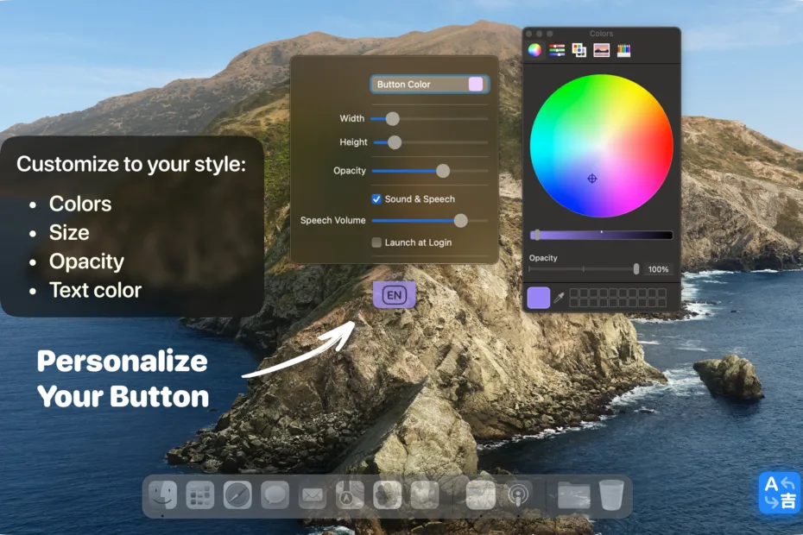The width and height of the screenshot is (803, 535).
Task: Switch to the color sliders picker
Action: pyautogui.click(x=557, y=50)
